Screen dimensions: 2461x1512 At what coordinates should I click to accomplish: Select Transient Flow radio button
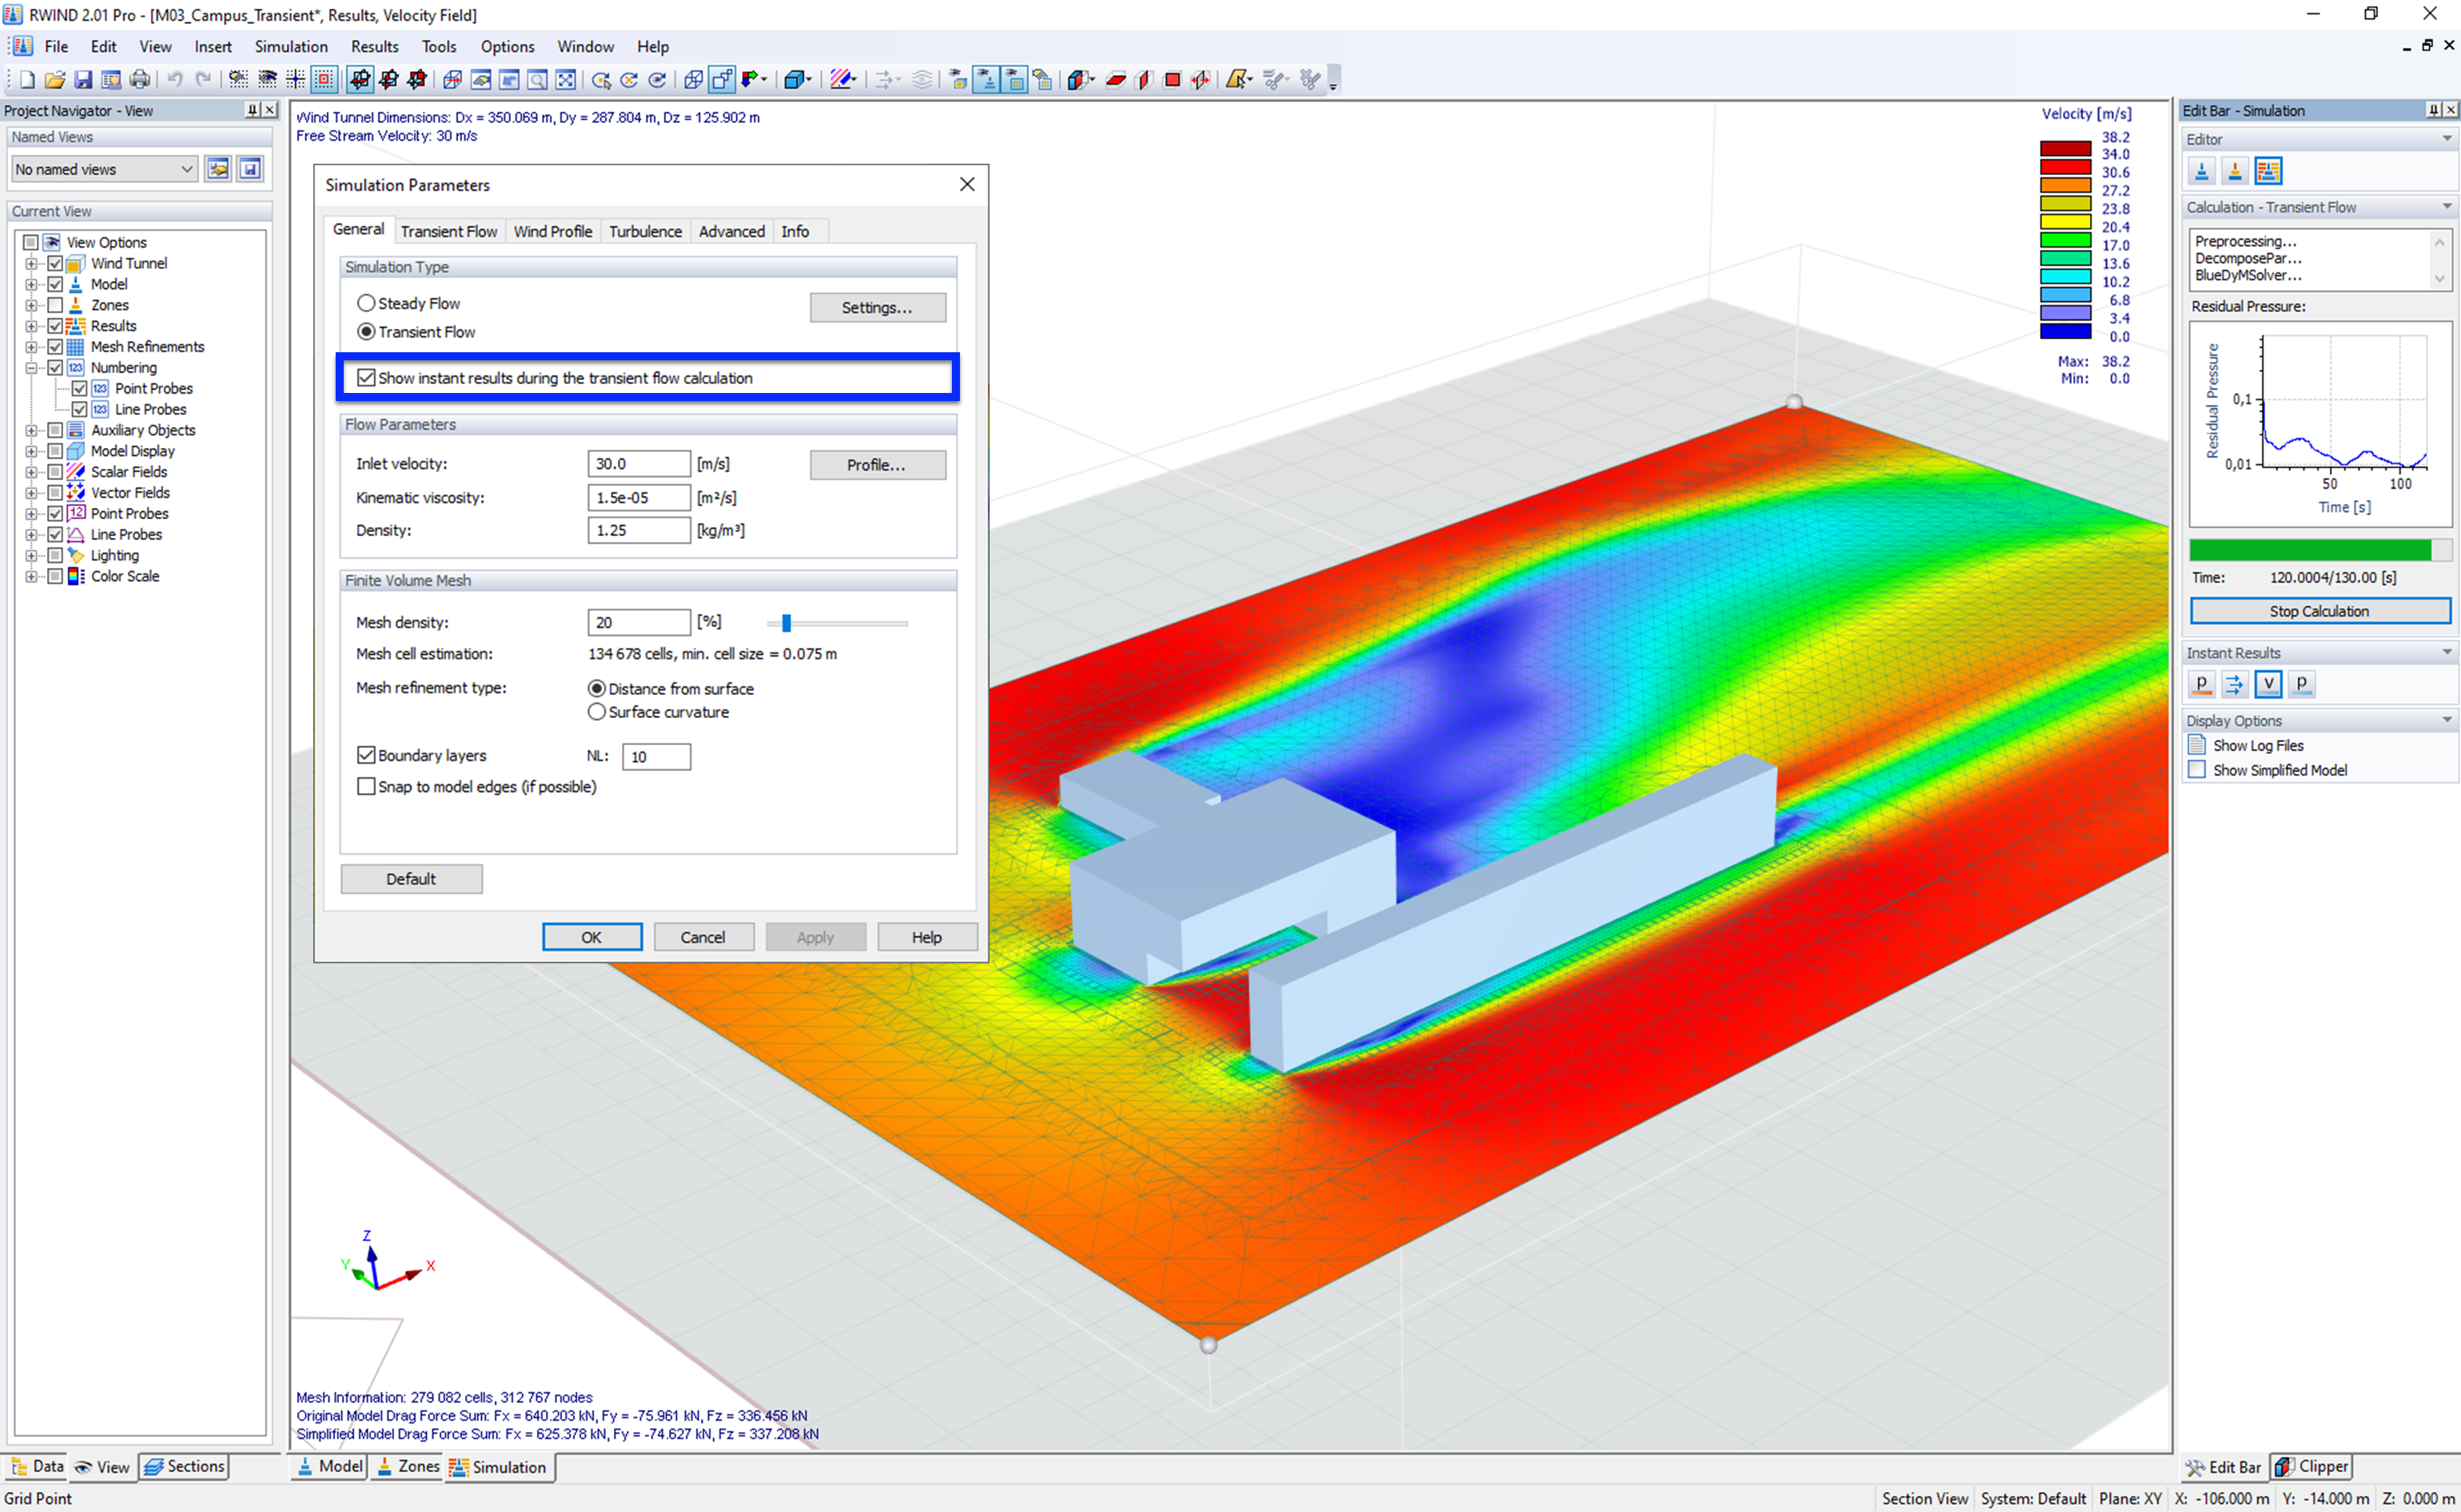click(365, 332)
